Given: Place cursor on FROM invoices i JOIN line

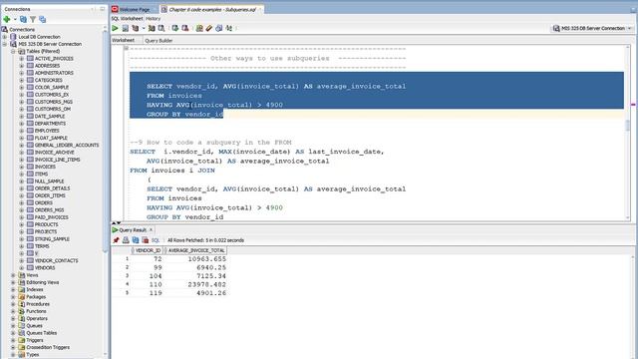Looking at the screenshot, I should (x=172, y=171).
